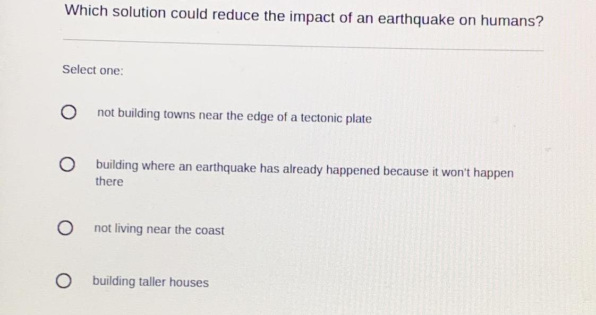The width and height of the screenshot is (596, 315).
Task: Click the word 'coast' in the third answer
Action: pos(209,230)
